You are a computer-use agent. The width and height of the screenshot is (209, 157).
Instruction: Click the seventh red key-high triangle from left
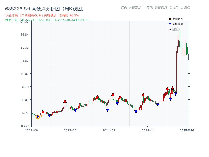point(167,88)
